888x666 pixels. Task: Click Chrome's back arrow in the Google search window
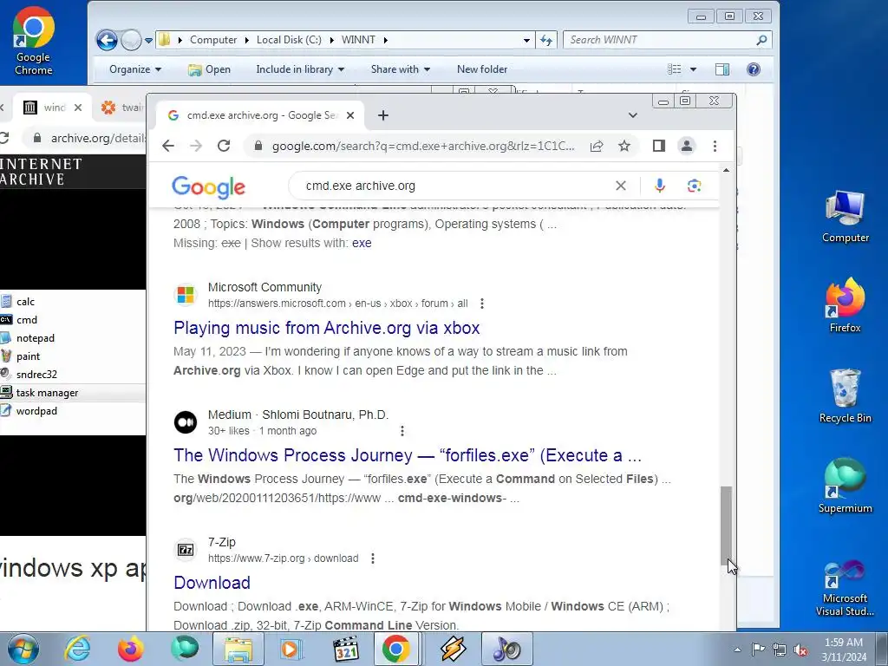(x=168, y=146)
